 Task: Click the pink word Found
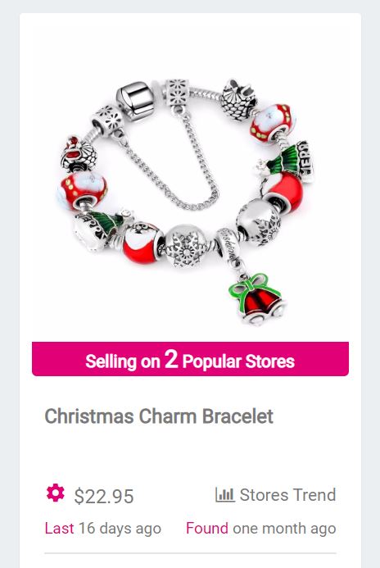point(207,528)
